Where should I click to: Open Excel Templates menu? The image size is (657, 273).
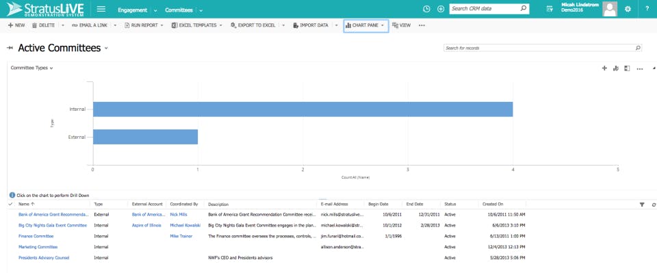pyautogui.click(x=196, y=25)
